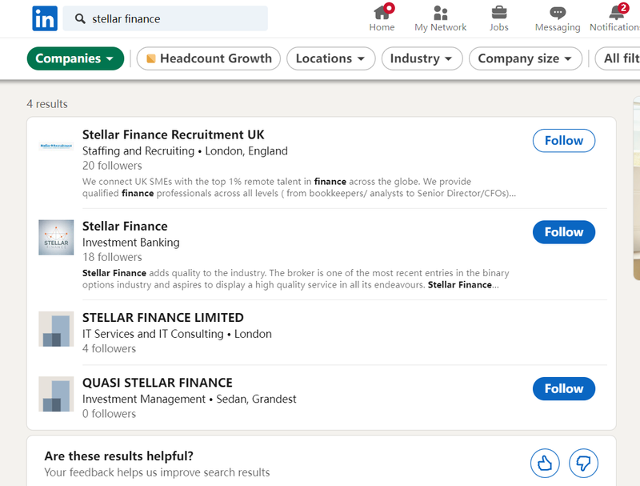The height and width of the screenshot is (486, 640).
Task: Click Stellar Finance Recruitment UK logo
Action: point(56,146)
